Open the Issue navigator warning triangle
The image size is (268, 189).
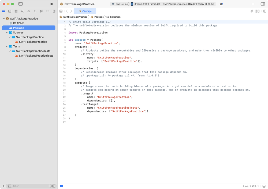click(29, 11)
